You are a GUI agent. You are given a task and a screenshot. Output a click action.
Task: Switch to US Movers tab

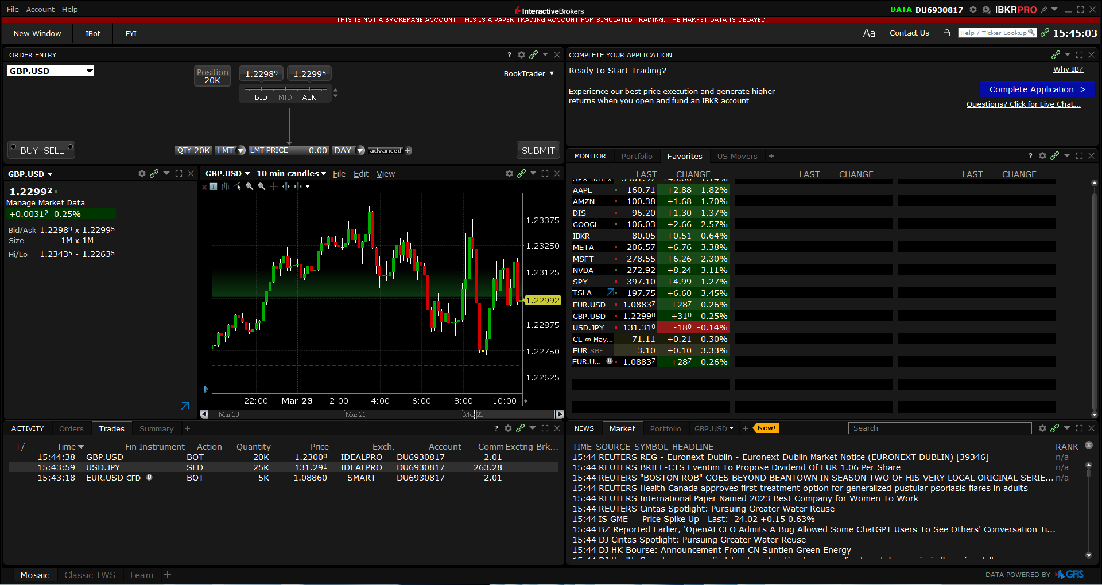pos(737,156)
